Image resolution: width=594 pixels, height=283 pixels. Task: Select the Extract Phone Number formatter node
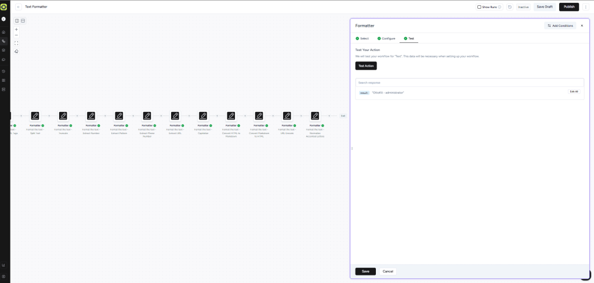pyautogui.click(x=147, y=116)
